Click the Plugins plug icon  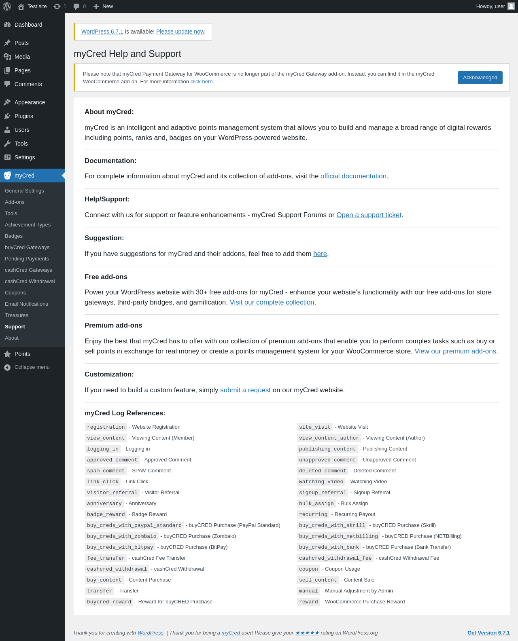click(7, 116)
